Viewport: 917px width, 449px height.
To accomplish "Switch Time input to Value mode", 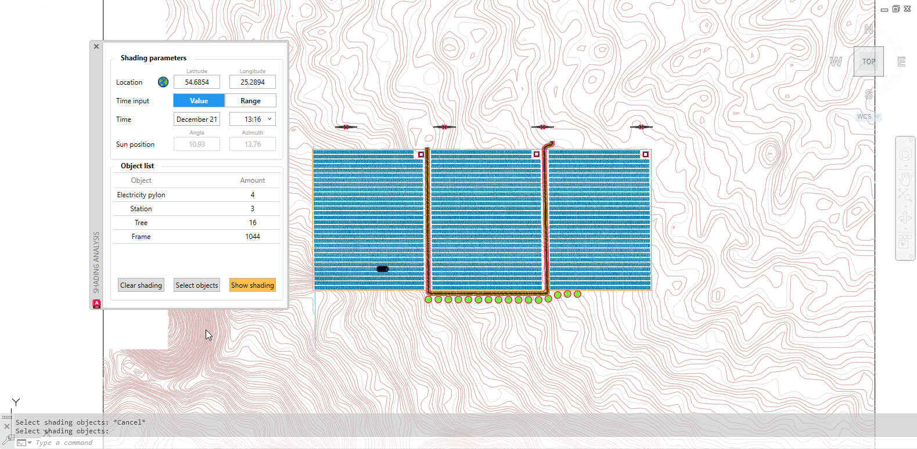I will tap(199, 101).
